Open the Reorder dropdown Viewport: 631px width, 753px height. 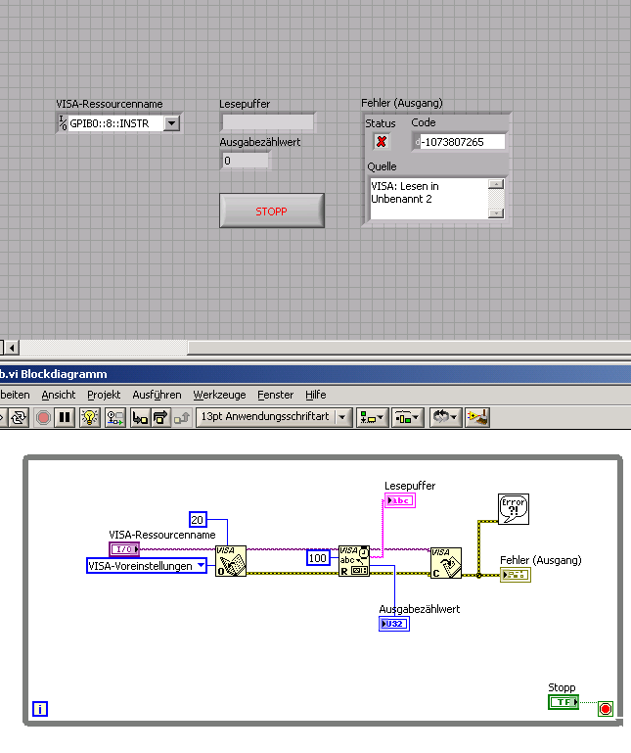(x=445, y=417)
